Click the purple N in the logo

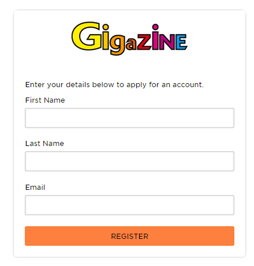(167, 42)
